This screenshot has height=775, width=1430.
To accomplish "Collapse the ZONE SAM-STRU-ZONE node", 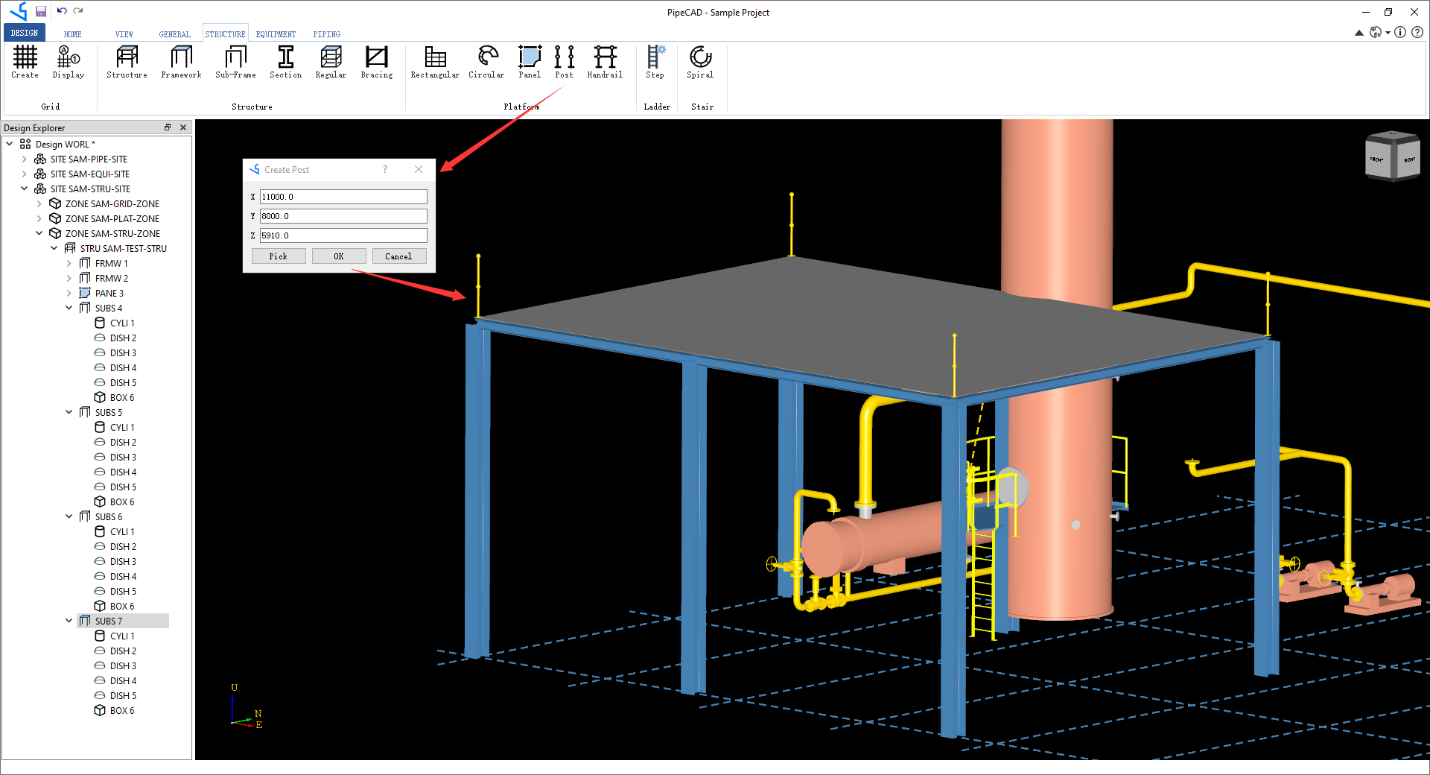I will click(x=39, y=232).
